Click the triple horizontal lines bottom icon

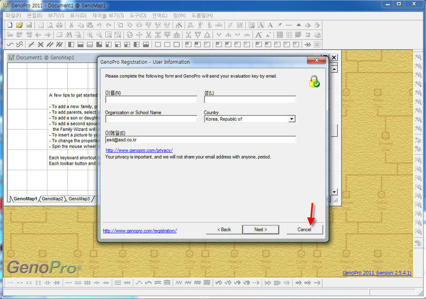[118, 283]
